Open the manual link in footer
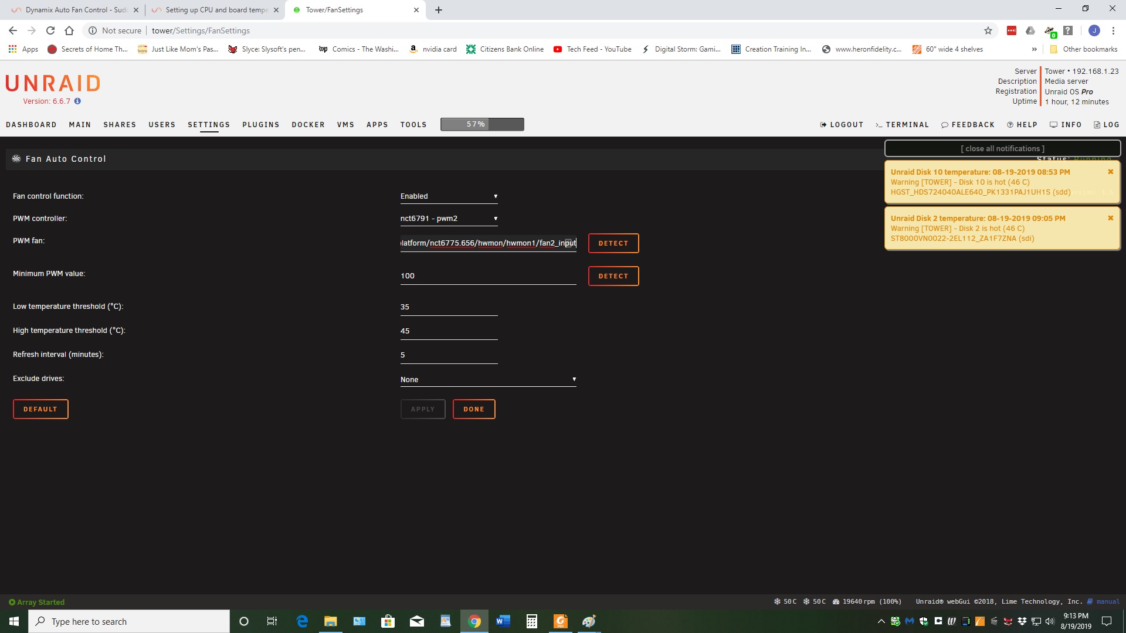Viewport: 1126px width, 633px height. point(1103,601)
